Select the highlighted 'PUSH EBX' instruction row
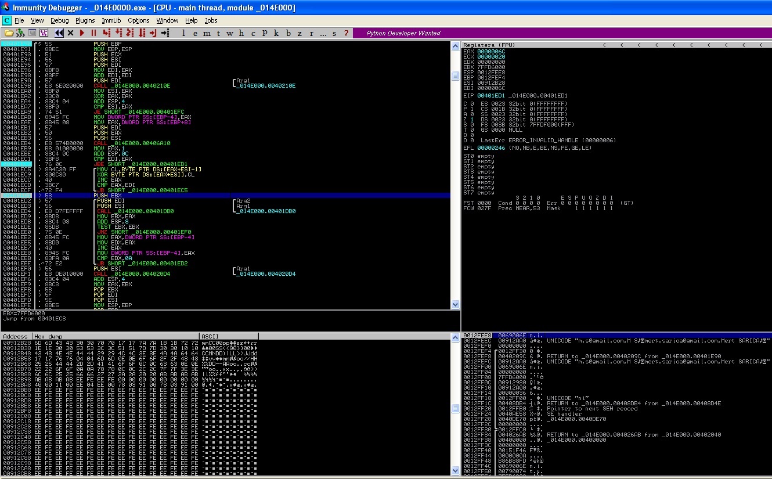Screen dimensions: 772x479 pyautogui.click(x=226, y=196)
